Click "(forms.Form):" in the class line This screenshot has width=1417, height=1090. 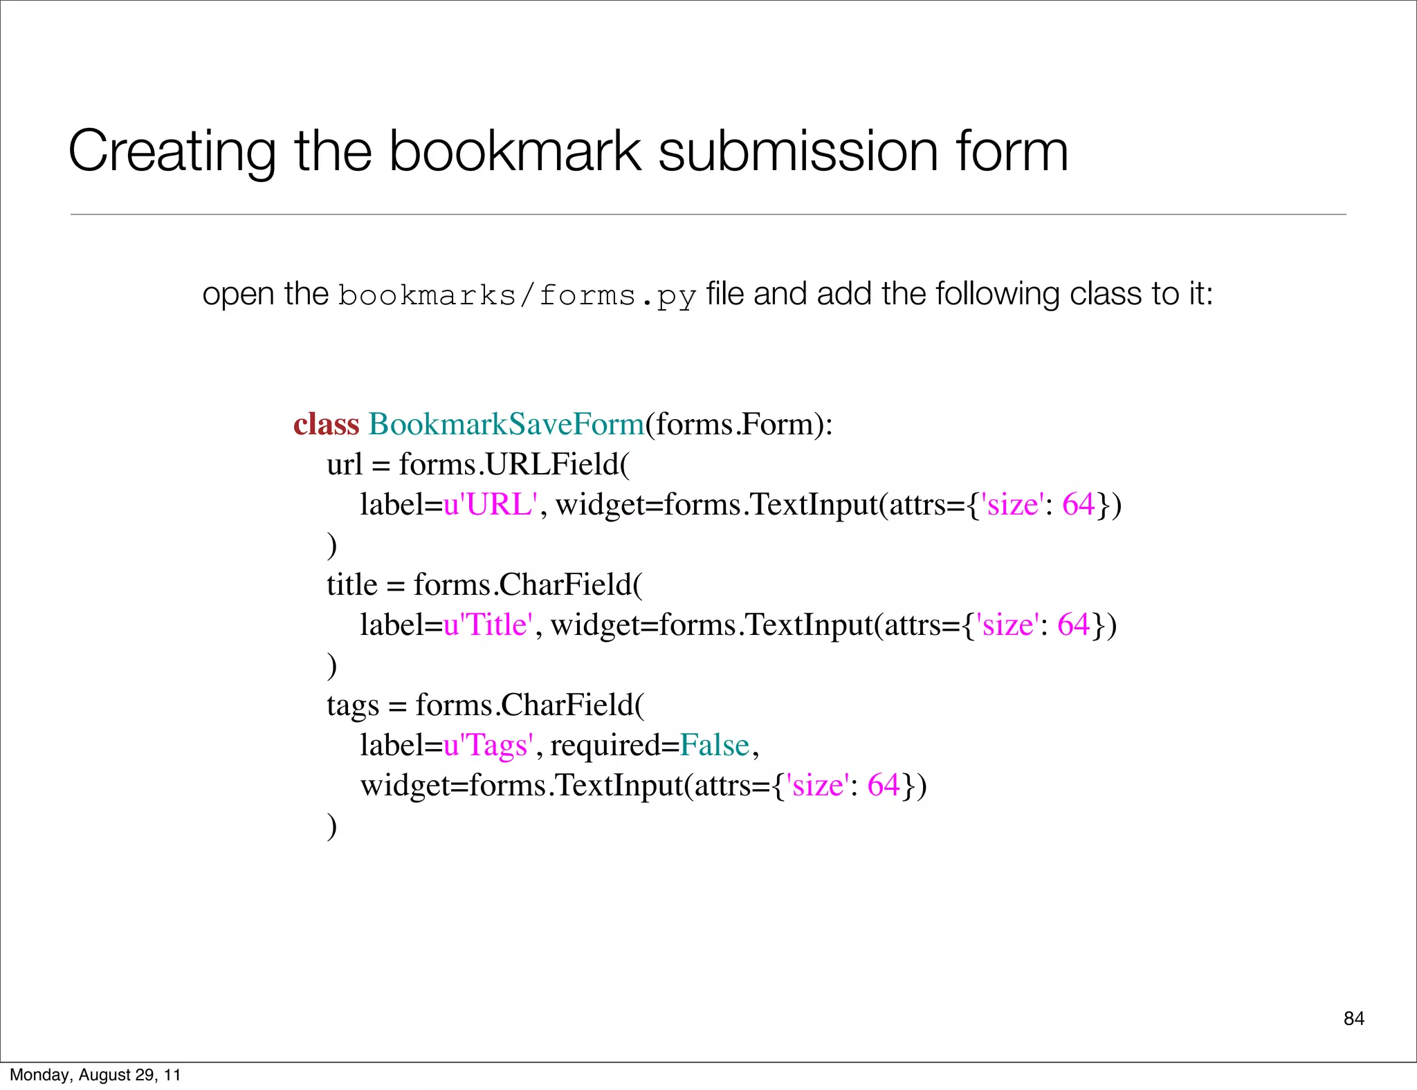point(739,424)
